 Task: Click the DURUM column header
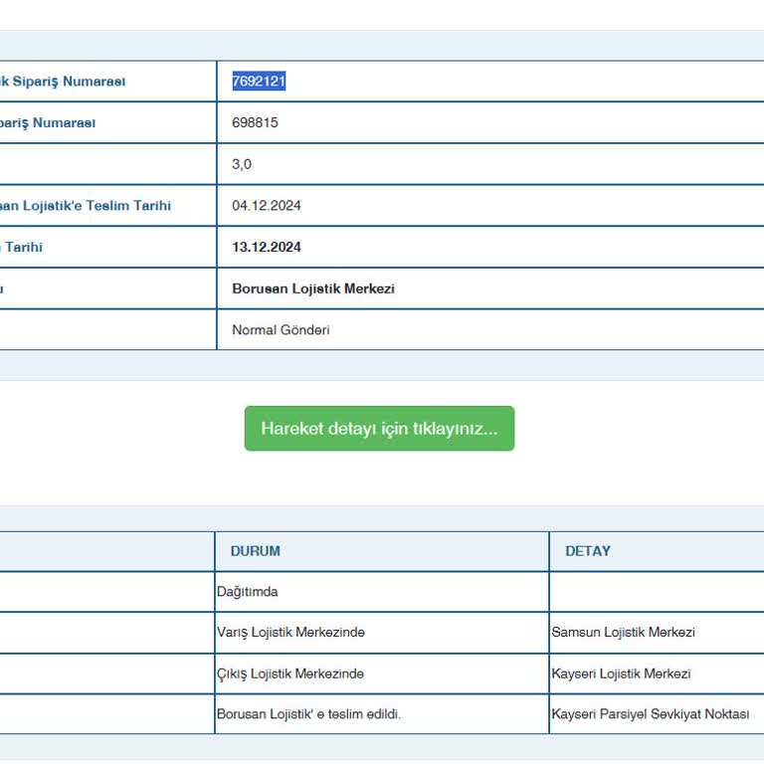click(256, 551)
